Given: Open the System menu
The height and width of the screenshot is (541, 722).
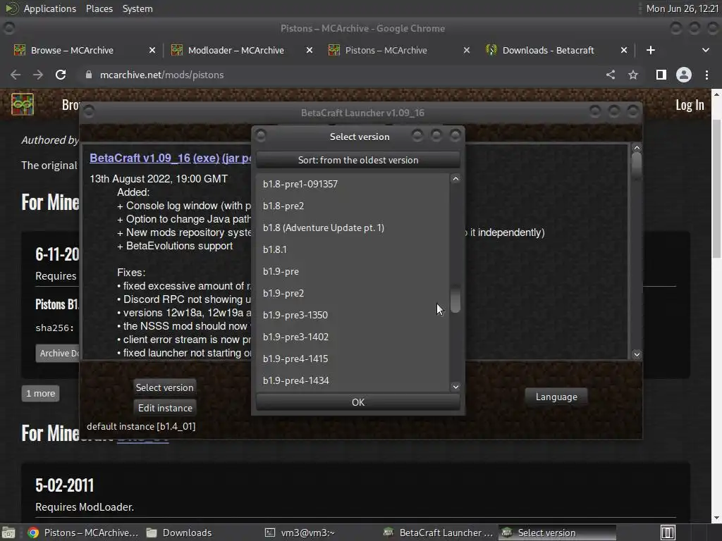Looking at the screenshot, I should 137,8.
